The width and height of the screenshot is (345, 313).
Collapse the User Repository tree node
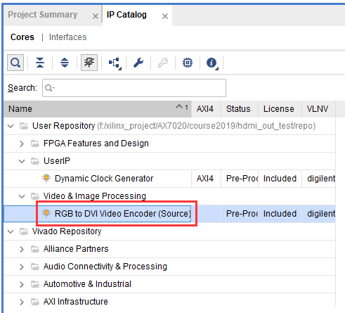(x=11, y=126)
